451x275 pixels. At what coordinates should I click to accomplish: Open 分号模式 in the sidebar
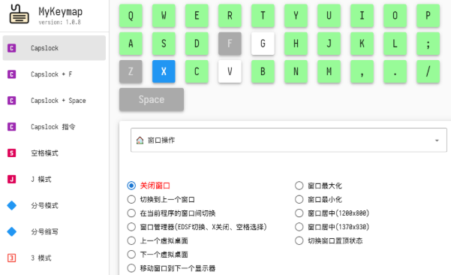coord(54,205)
